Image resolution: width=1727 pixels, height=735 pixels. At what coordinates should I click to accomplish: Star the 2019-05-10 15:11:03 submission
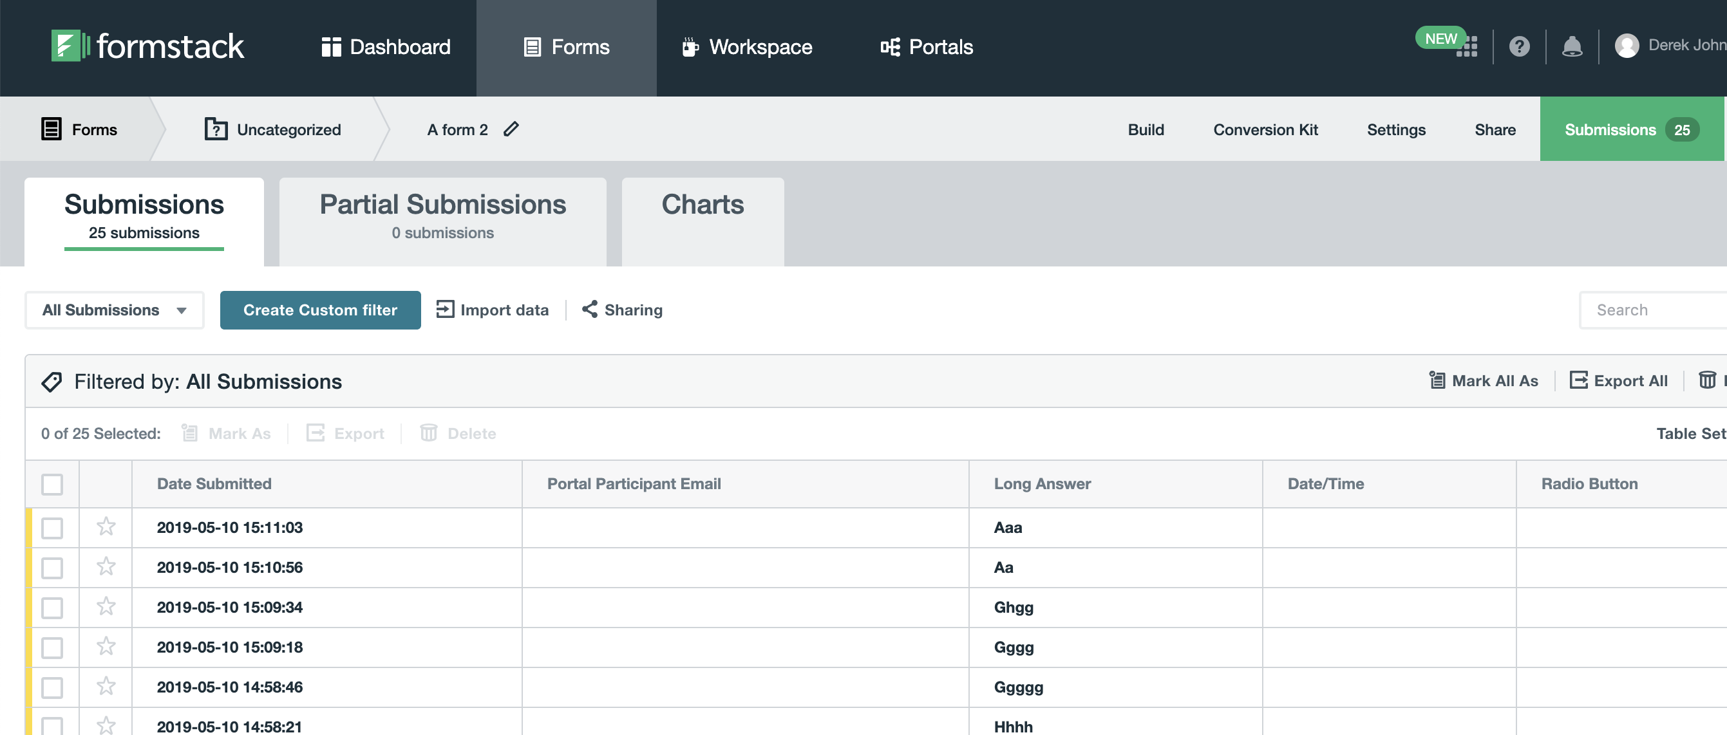(106, 526)
